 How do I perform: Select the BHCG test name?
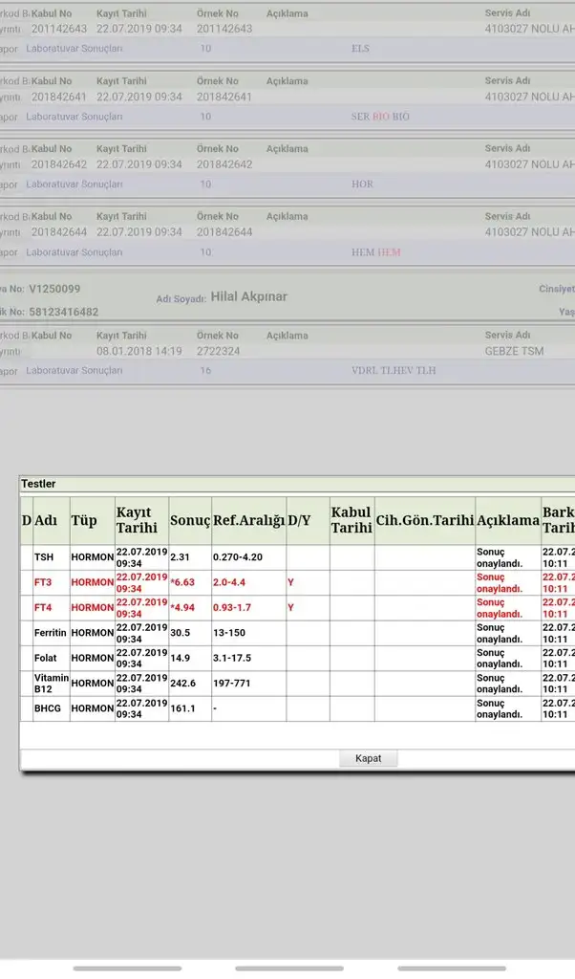pos(48,708)
